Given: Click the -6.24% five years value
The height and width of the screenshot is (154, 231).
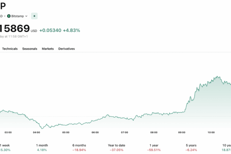Looking at the screenshot, I should pyautogui.click(x=191, y=150).
